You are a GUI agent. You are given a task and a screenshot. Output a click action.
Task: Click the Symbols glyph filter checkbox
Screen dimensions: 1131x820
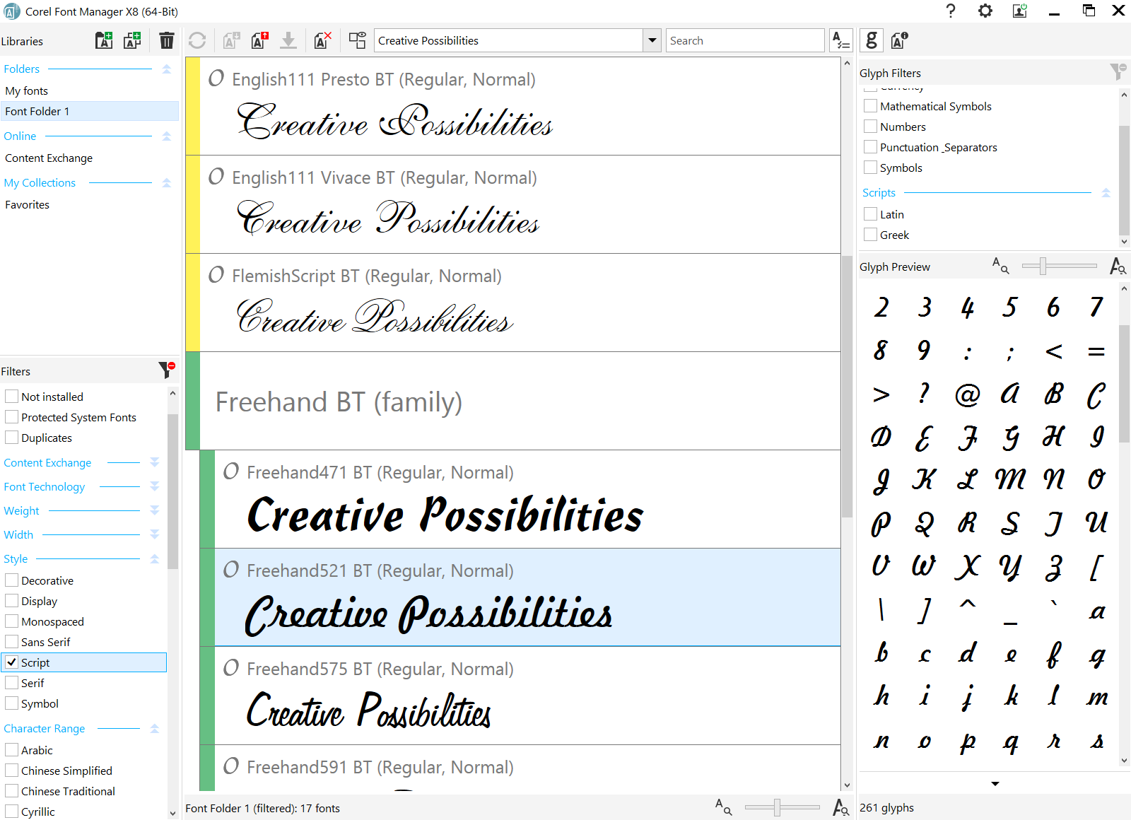(x=871, y=167)
